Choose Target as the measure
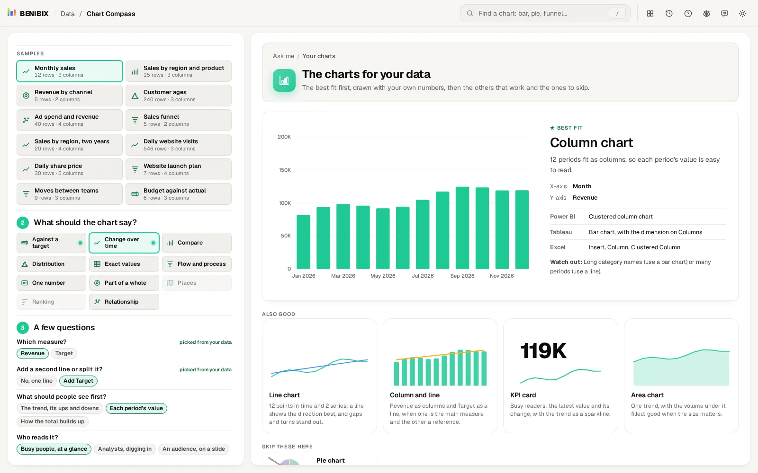Viewport: 758px width, 473px height. pyautogui.click(x=64, y=353)
